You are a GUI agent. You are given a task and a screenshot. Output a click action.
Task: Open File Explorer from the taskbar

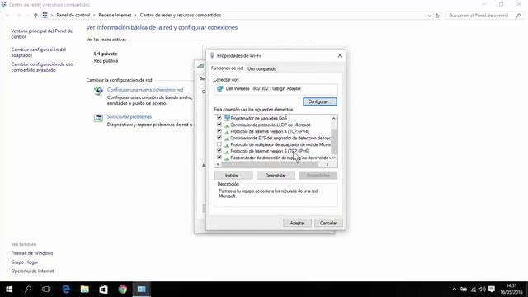click(x=84, y=290)
